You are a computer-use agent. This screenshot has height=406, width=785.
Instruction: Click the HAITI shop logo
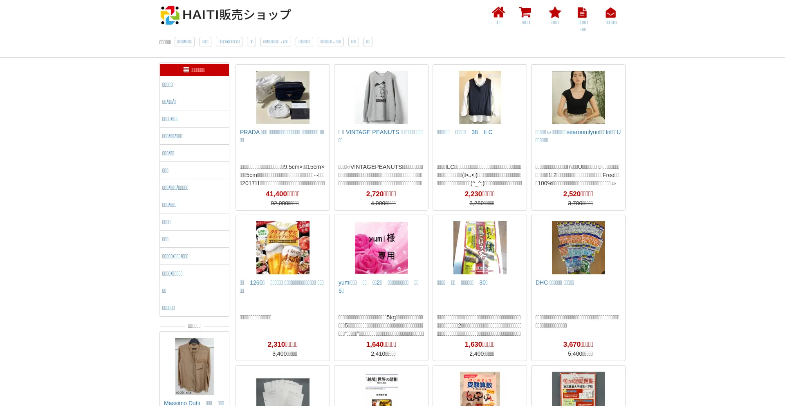[225, 15]
